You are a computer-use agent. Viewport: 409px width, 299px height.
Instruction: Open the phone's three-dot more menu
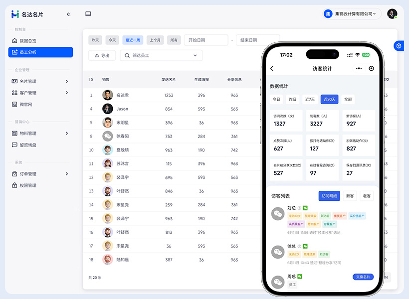pyautogui.click(x=359, y=68)
